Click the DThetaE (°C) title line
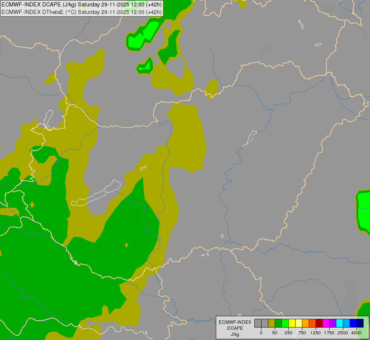 coord(82,12)
